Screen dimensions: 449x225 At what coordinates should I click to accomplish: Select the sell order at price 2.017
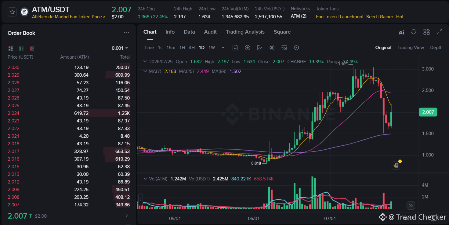[69, 151]
